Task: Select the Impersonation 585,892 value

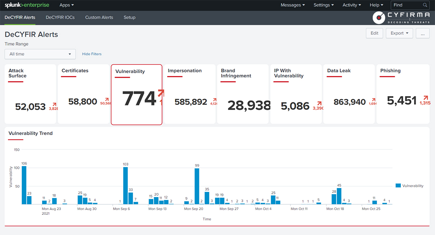Action: click(x=191, y=102)
